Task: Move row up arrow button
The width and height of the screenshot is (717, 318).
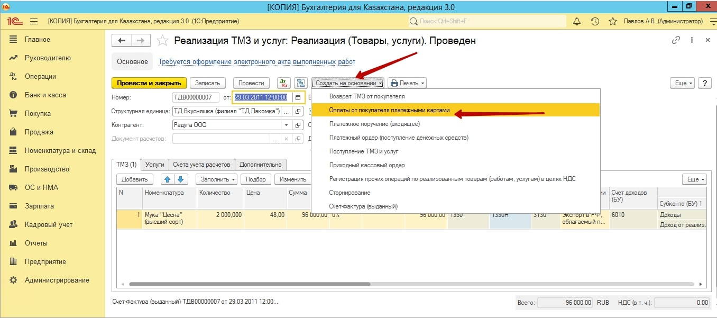Action: 167,179
